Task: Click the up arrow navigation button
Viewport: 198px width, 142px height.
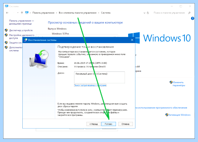Action: click(x=22, y=13)
